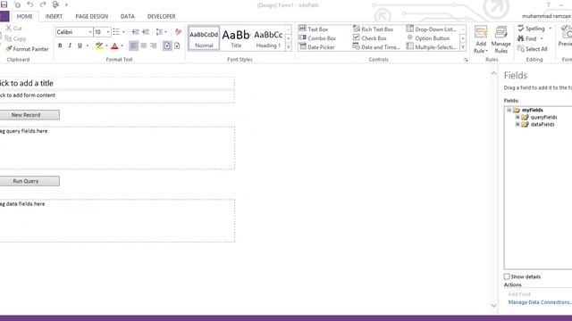This screenshot has height=321, width=572.
Task: Open the DEVELOPER ribbon tab
Action: (x=161, y=16)
